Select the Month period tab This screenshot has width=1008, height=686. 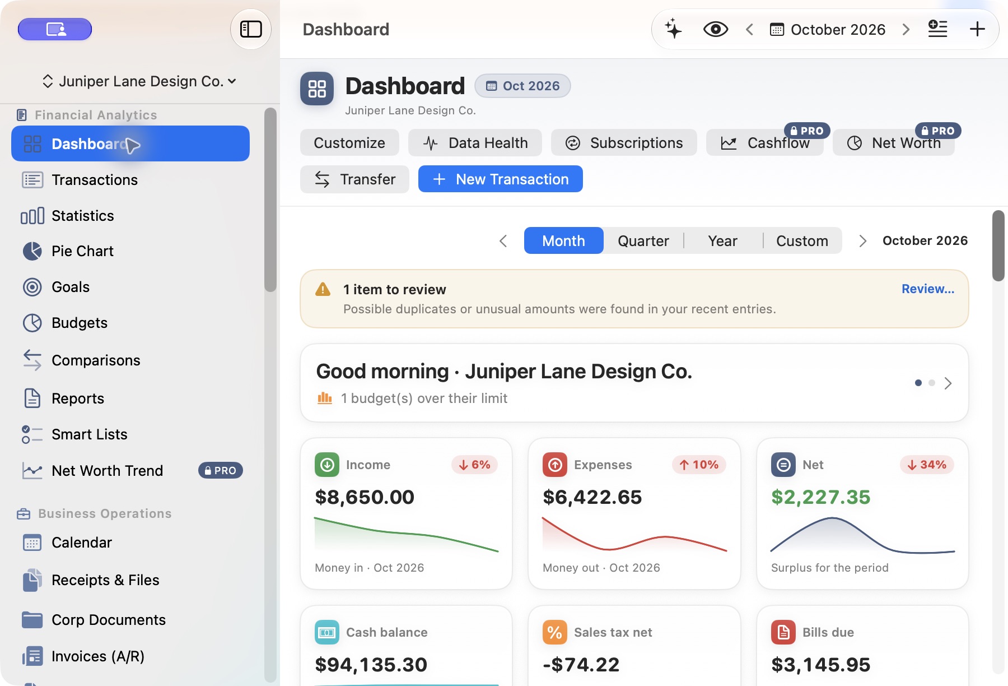[564, 241]
